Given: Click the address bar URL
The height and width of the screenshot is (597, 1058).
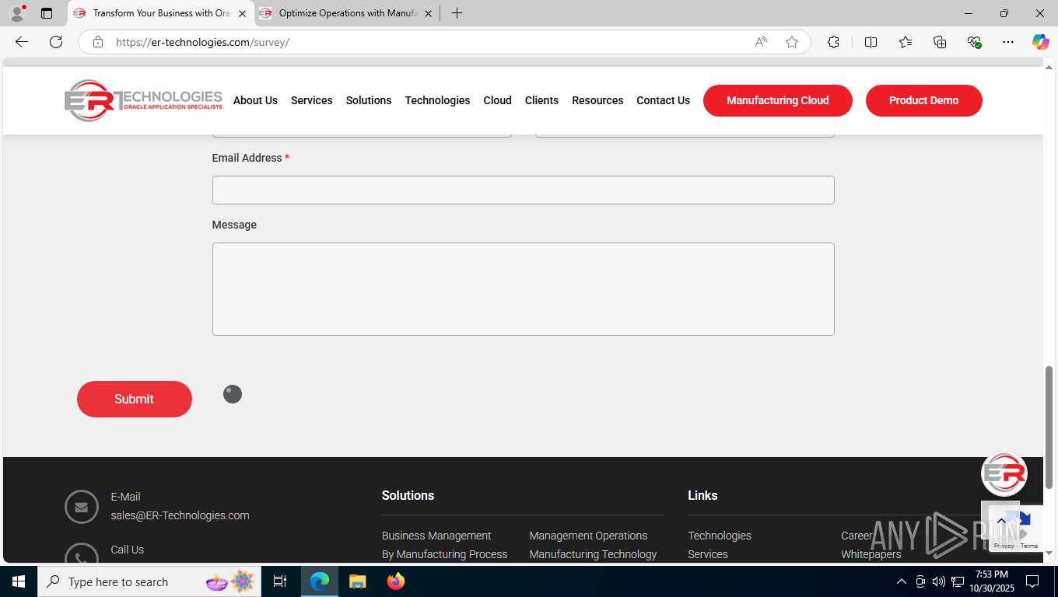Looking at the screenshot, I should tap(202, 42).
